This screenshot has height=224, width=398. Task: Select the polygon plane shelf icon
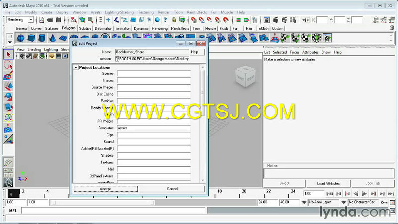63,38
